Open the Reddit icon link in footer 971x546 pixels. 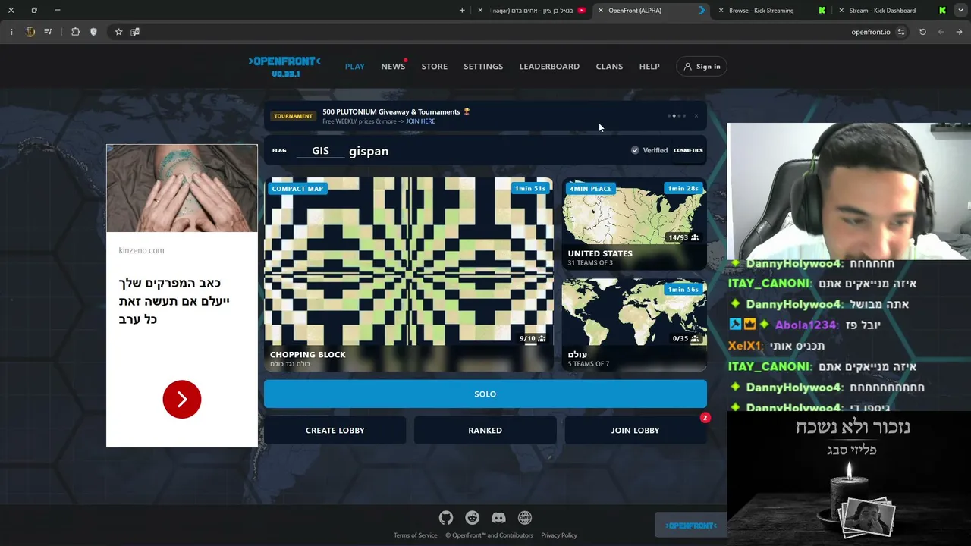coord(473,518)
